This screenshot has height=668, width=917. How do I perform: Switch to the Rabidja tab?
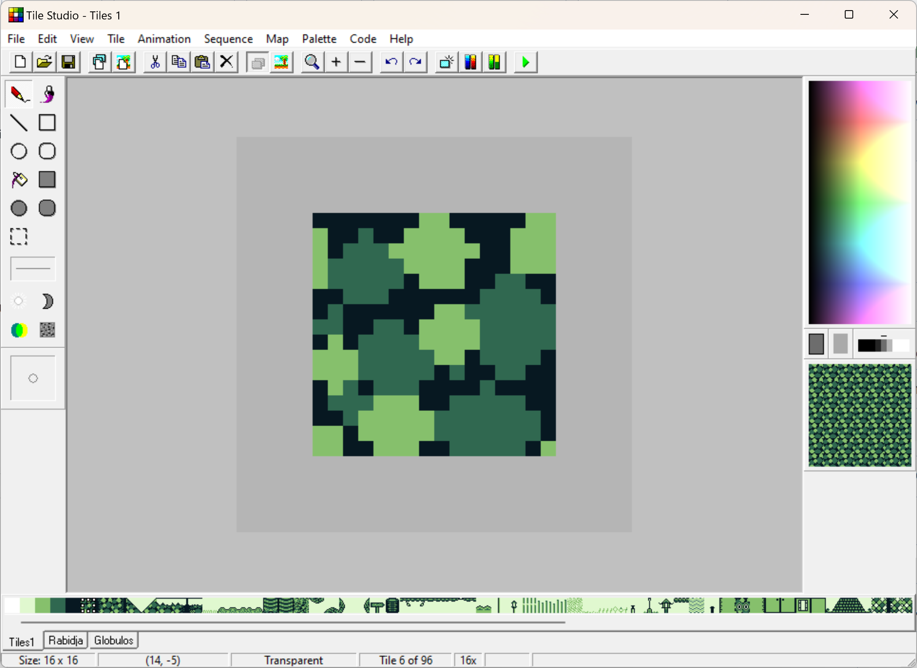[65, 640]
